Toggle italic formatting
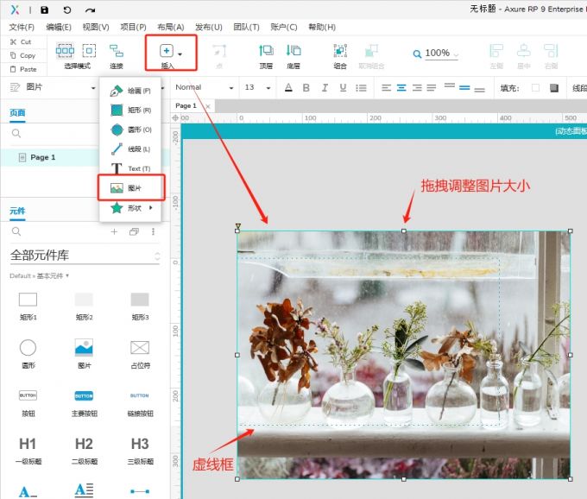The image size is (587, 499). (x=325, y=87)
